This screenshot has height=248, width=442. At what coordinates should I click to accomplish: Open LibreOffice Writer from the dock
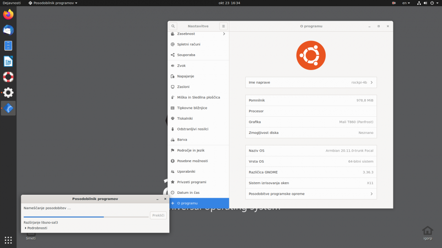(8, 61)
